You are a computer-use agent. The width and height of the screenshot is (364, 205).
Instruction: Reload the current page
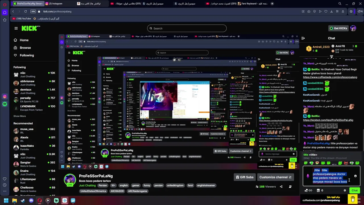pyautogui.click(x=26, y=11)
